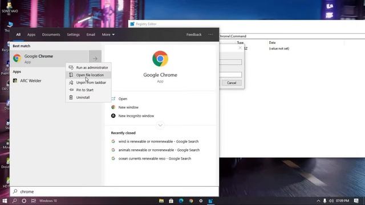Open 'animals renewable or nonrenewable' recent page

point(159,150)
